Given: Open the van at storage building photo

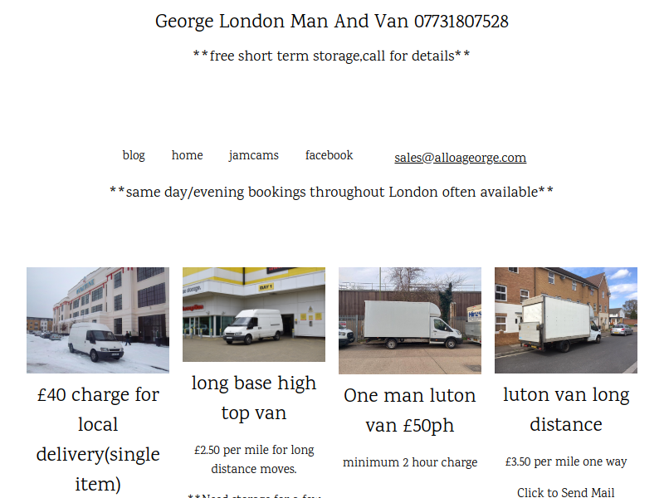Looking at the screenshot, I should coord(254,315).
